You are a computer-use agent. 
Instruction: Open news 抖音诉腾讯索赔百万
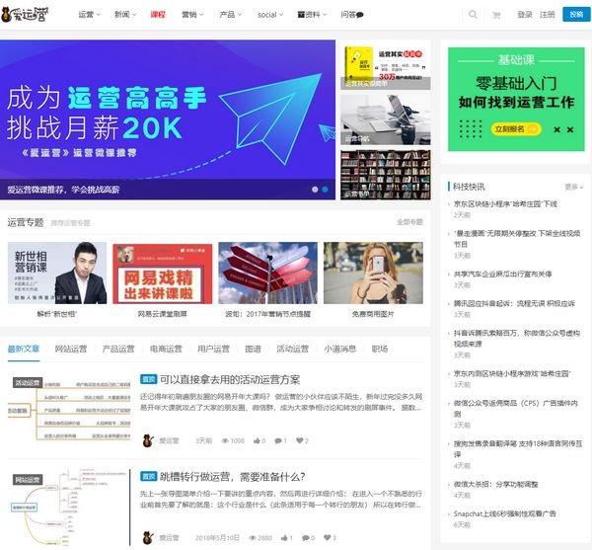pos(516,339)
